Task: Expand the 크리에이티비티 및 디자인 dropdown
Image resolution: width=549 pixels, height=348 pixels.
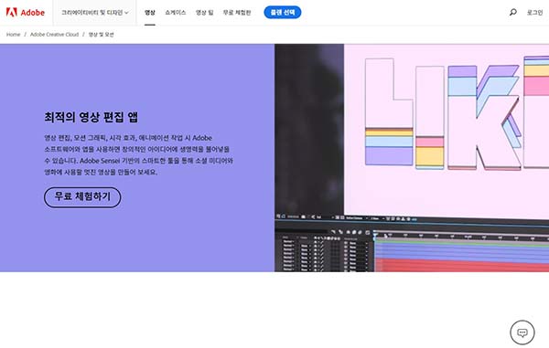Action: [95, 13]
